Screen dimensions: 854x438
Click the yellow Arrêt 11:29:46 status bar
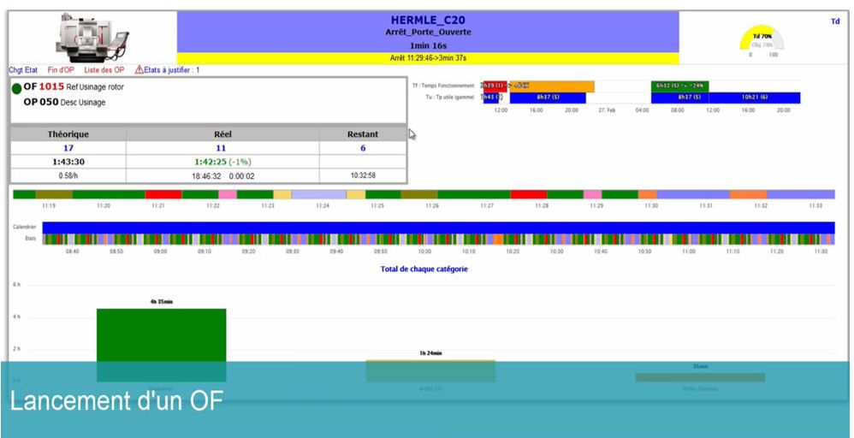(427, 58)
